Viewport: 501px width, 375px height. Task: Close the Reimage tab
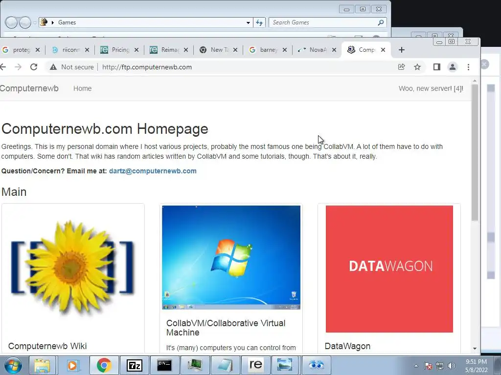pos(186,50)
